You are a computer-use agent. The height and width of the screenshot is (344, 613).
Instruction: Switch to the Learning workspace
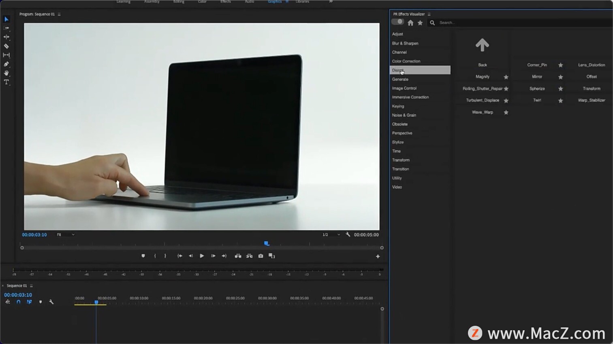[x=124, y=2]
